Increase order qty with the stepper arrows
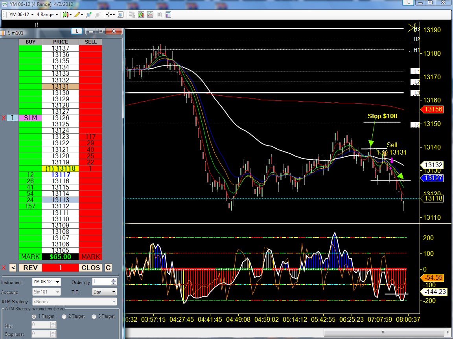 point(114,280)
